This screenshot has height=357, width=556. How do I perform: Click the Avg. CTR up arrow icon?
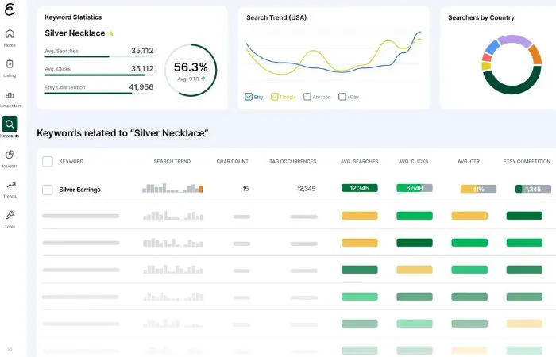pos(203,79)
